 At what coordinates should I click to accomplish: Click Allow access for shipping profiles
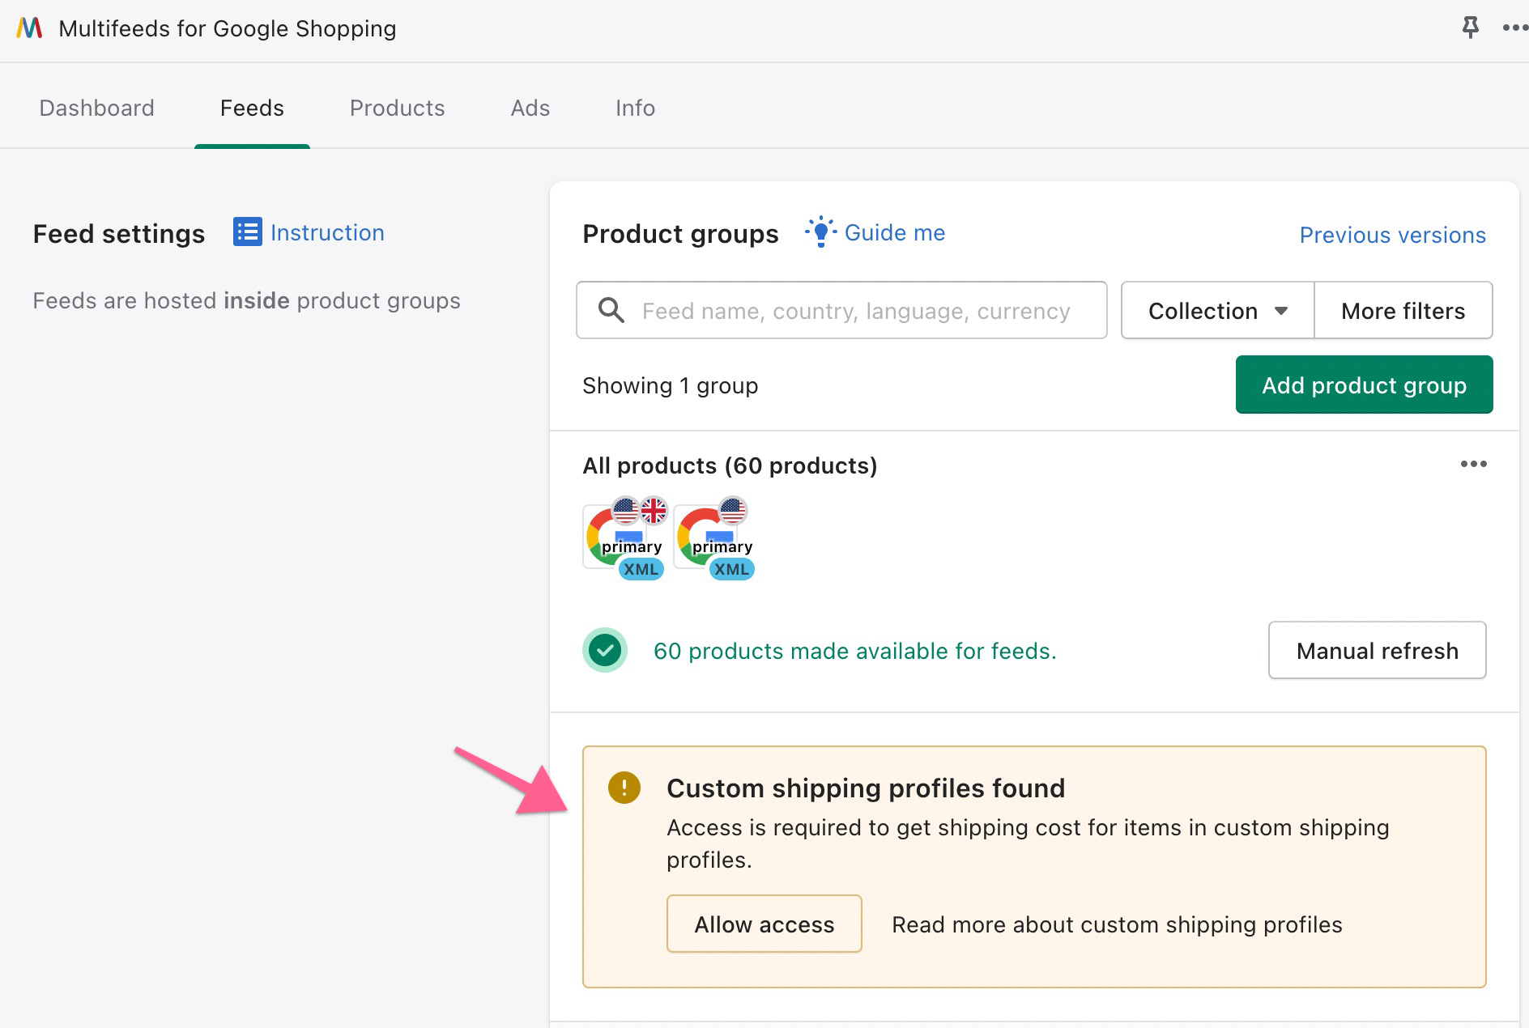coord(764,924)
